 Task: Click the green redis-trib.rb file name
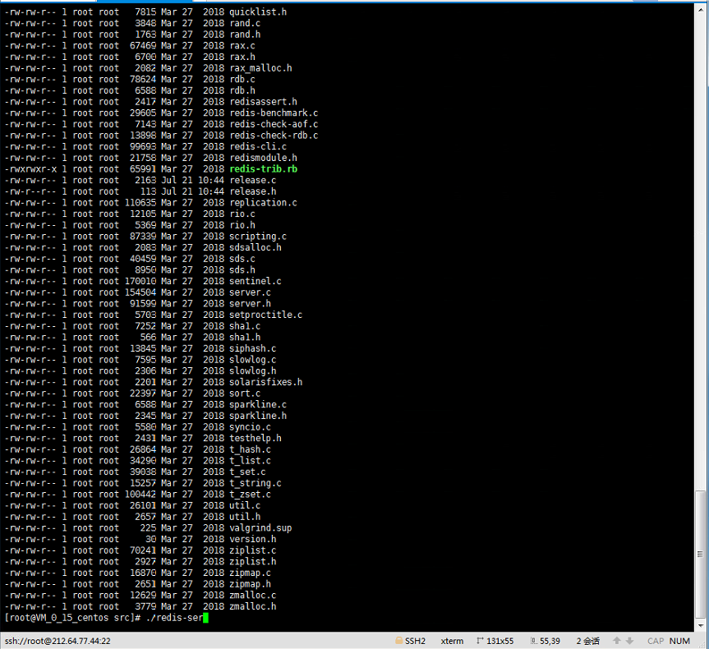coord(263,168)
